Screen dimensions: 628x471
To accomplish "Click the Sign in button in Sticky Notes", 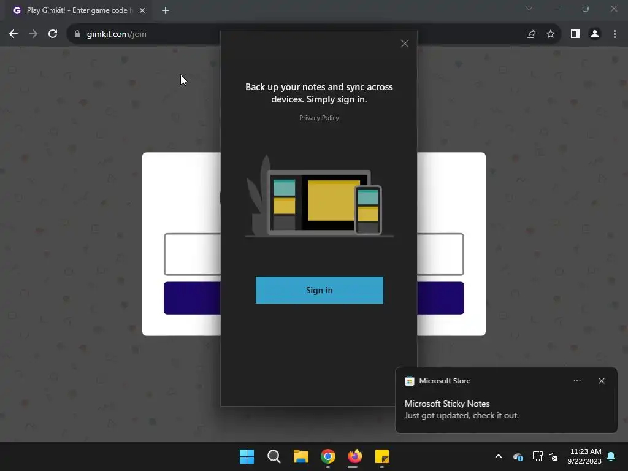I will [319, 290].
